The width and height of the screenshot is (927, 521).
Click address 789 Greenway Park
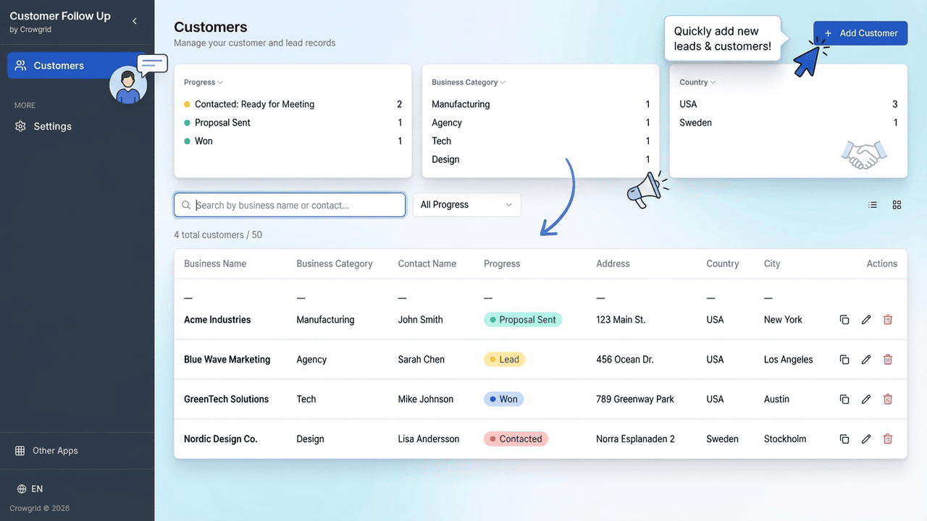point(635,399)
